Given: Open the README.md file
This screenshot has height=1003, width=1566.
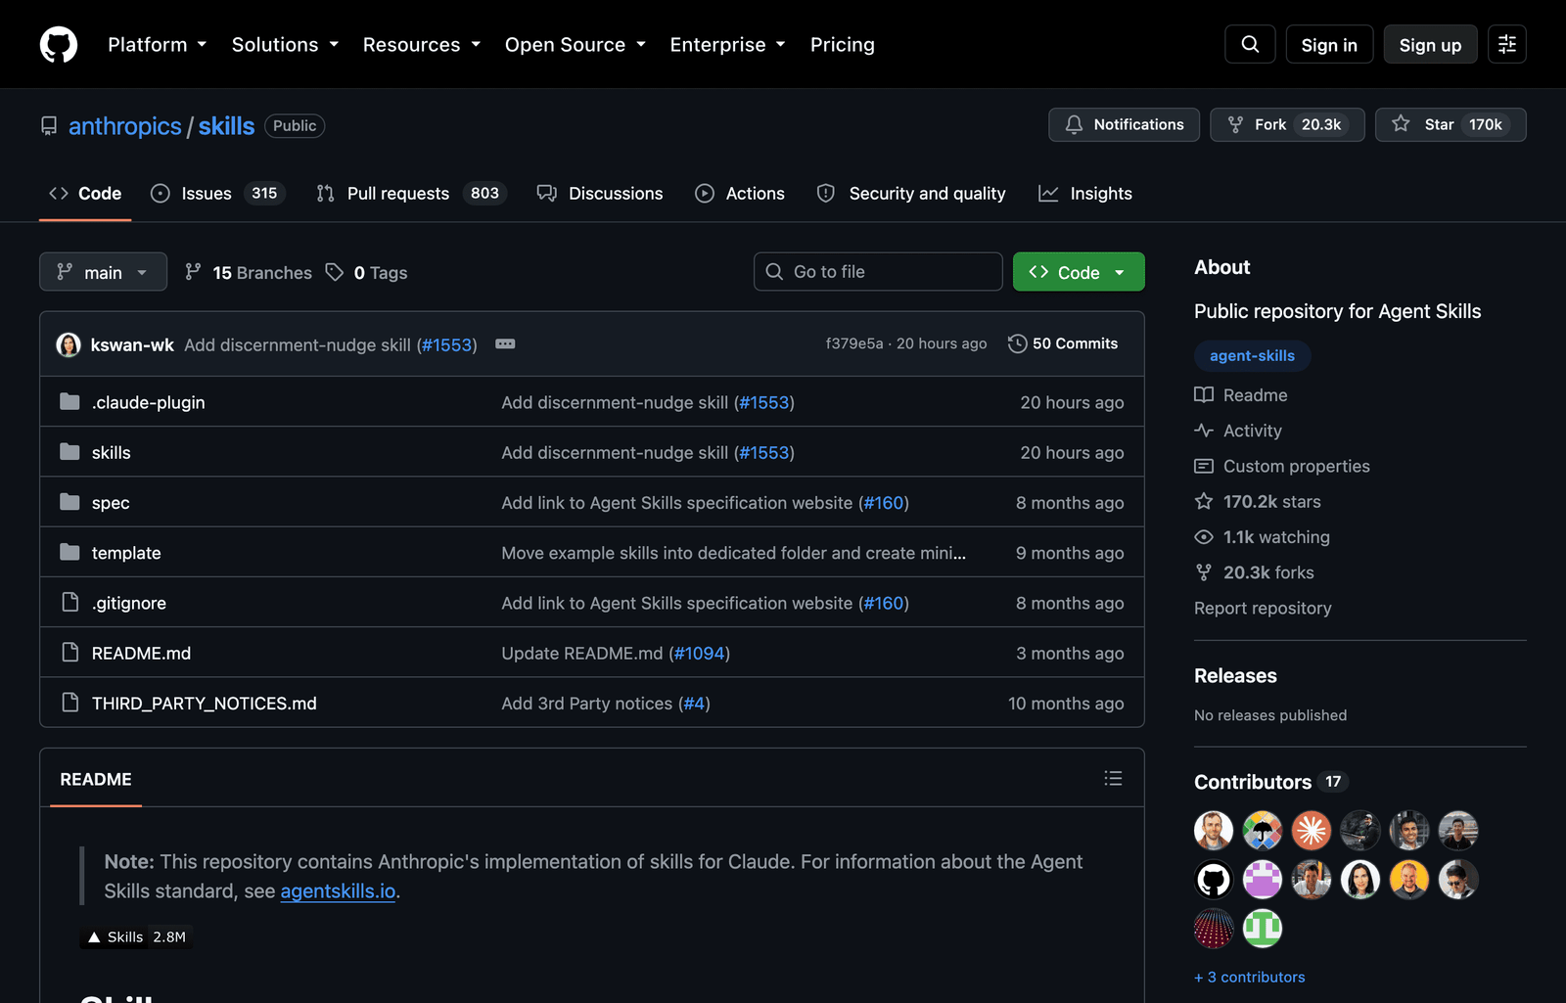Looking at the screenshot, I should pos(141,653).
